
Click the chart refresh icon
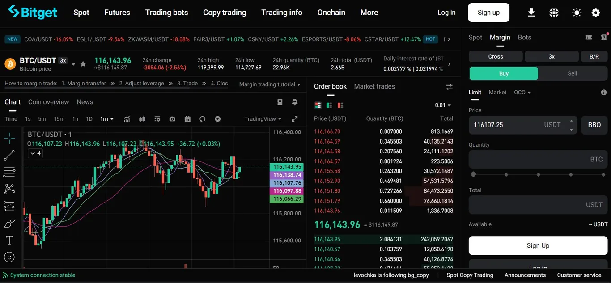(202, 119)
